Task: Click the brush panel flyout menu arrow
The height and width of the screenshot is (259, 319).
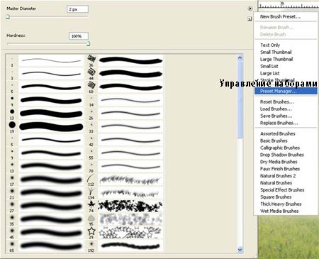Action: tap(250, 9)
